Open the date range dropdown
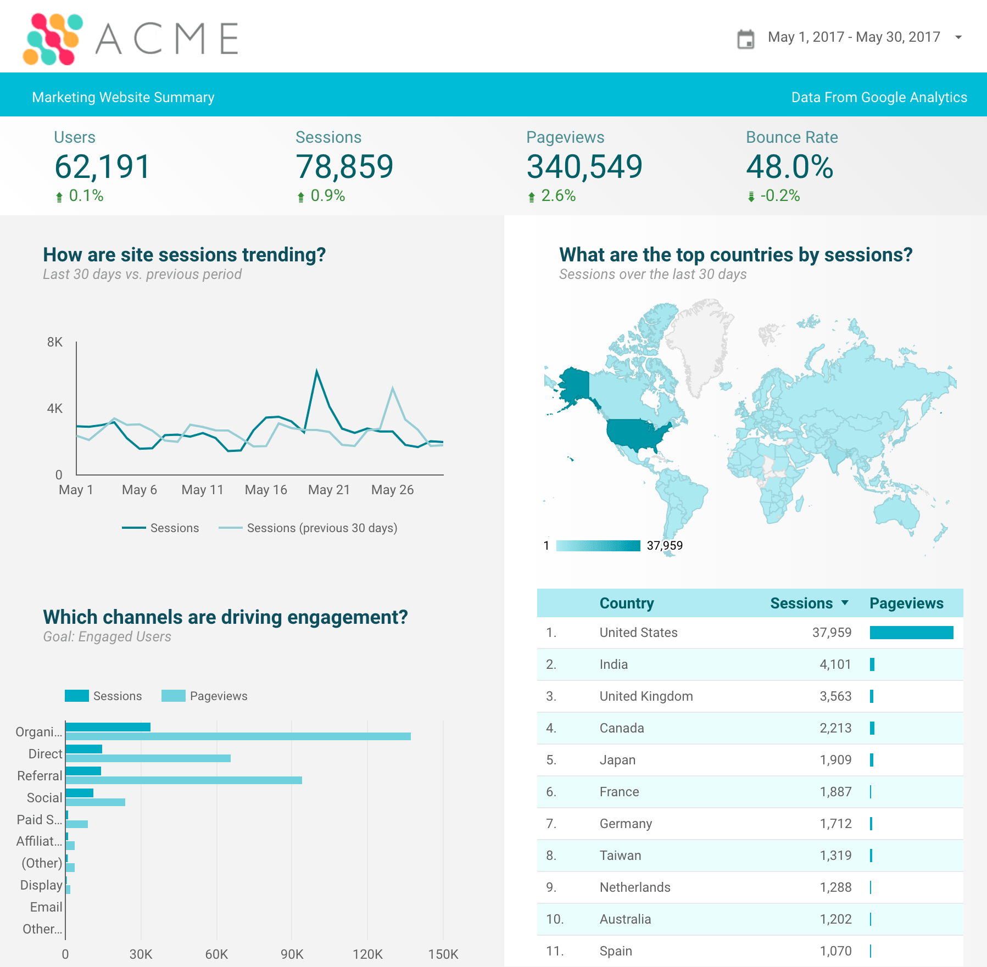Screen dimensions: 987x967 point(958,36)
